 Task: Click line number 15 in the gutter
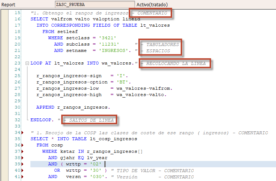[17, 13]
